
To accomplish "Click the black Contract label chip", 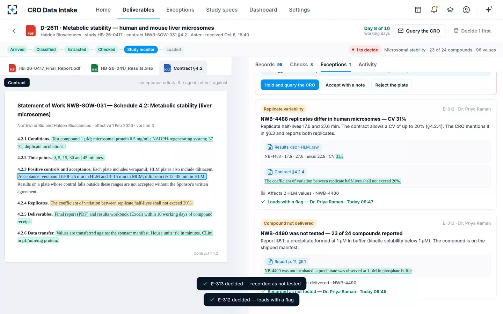I will coord(17,83).
